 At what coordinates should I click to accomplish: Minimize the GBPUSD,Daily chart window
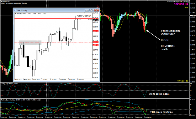click(x=87, y=10)
